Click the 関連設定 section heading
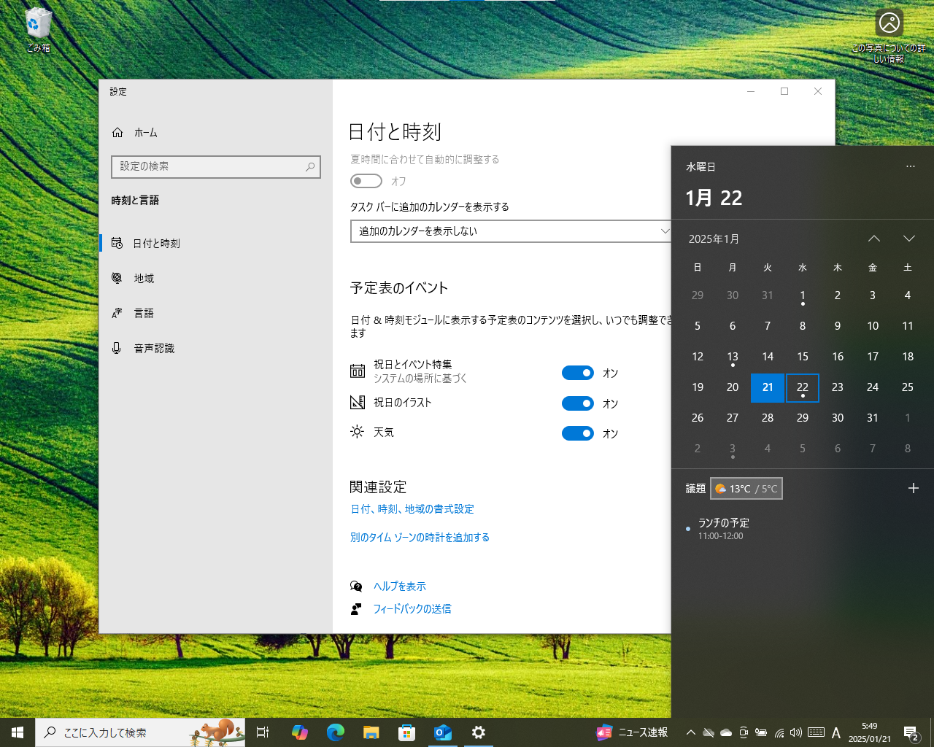This screenshot has height=747, width=934. pos(378,487)
